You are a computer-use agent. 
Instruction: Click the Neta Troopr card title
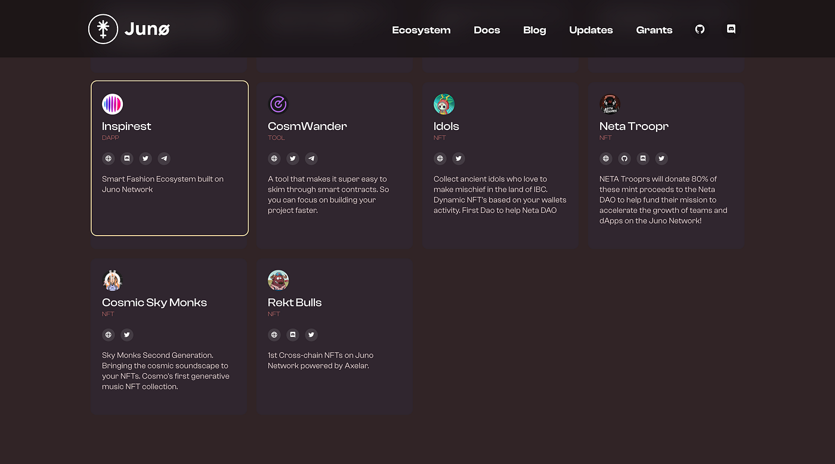[634, 126]
